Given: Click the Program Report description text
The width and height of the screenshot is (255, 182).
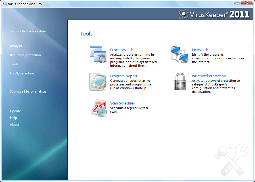Looking at the screenshot, I should coord(131,84).
